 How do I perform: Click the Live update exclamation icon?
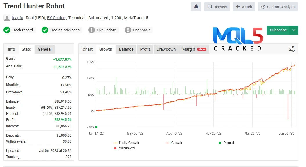tap(91, 30)
